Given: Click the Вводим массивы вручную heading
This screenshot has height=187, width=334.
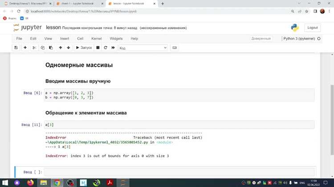Looking at the screenshot, I should coord(78,81).
